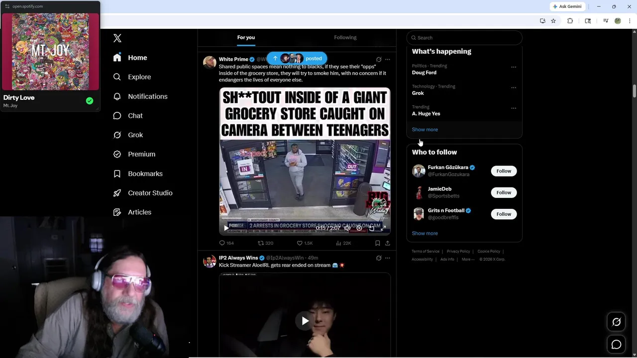637x358 pixels.
Task: Open Terms of Service link
Action: 425,252
